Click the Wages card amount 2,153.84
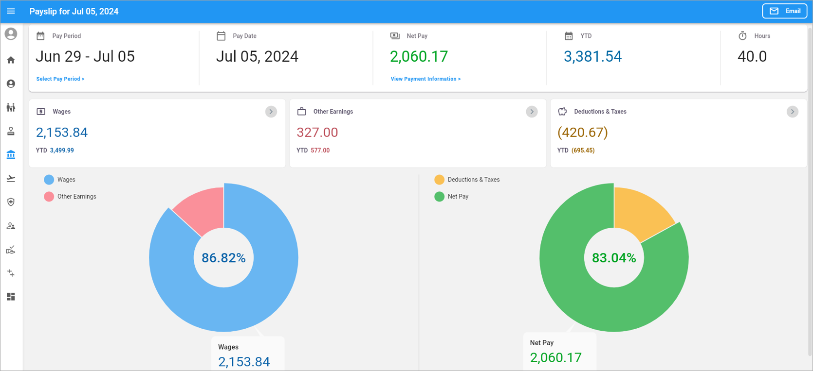The width and height of the screenshot is (813, 371). click(x=62, y=132)
